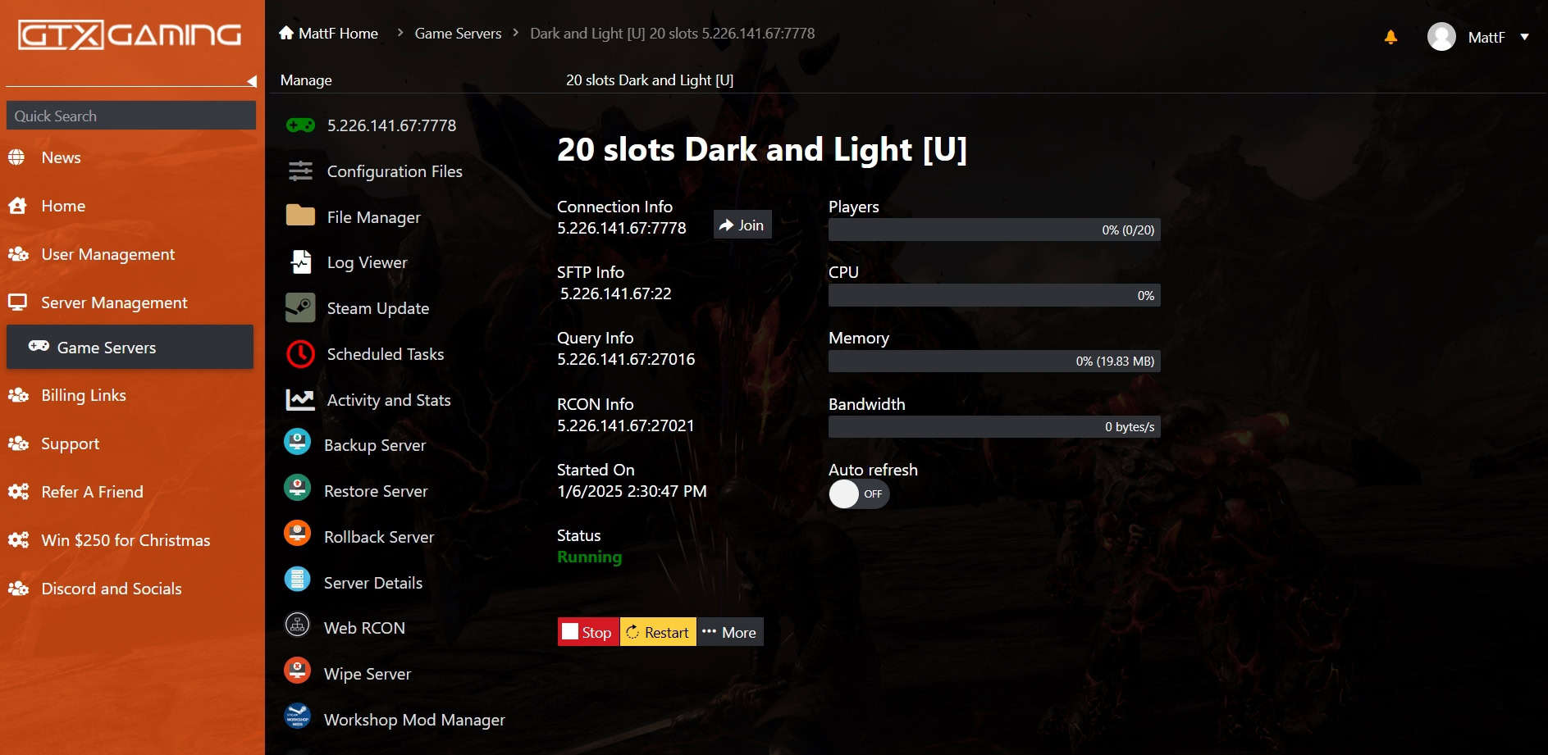This screenshot has width=1548, height=755.
Task: Open Steam Update icon
Action: (300, 308)
